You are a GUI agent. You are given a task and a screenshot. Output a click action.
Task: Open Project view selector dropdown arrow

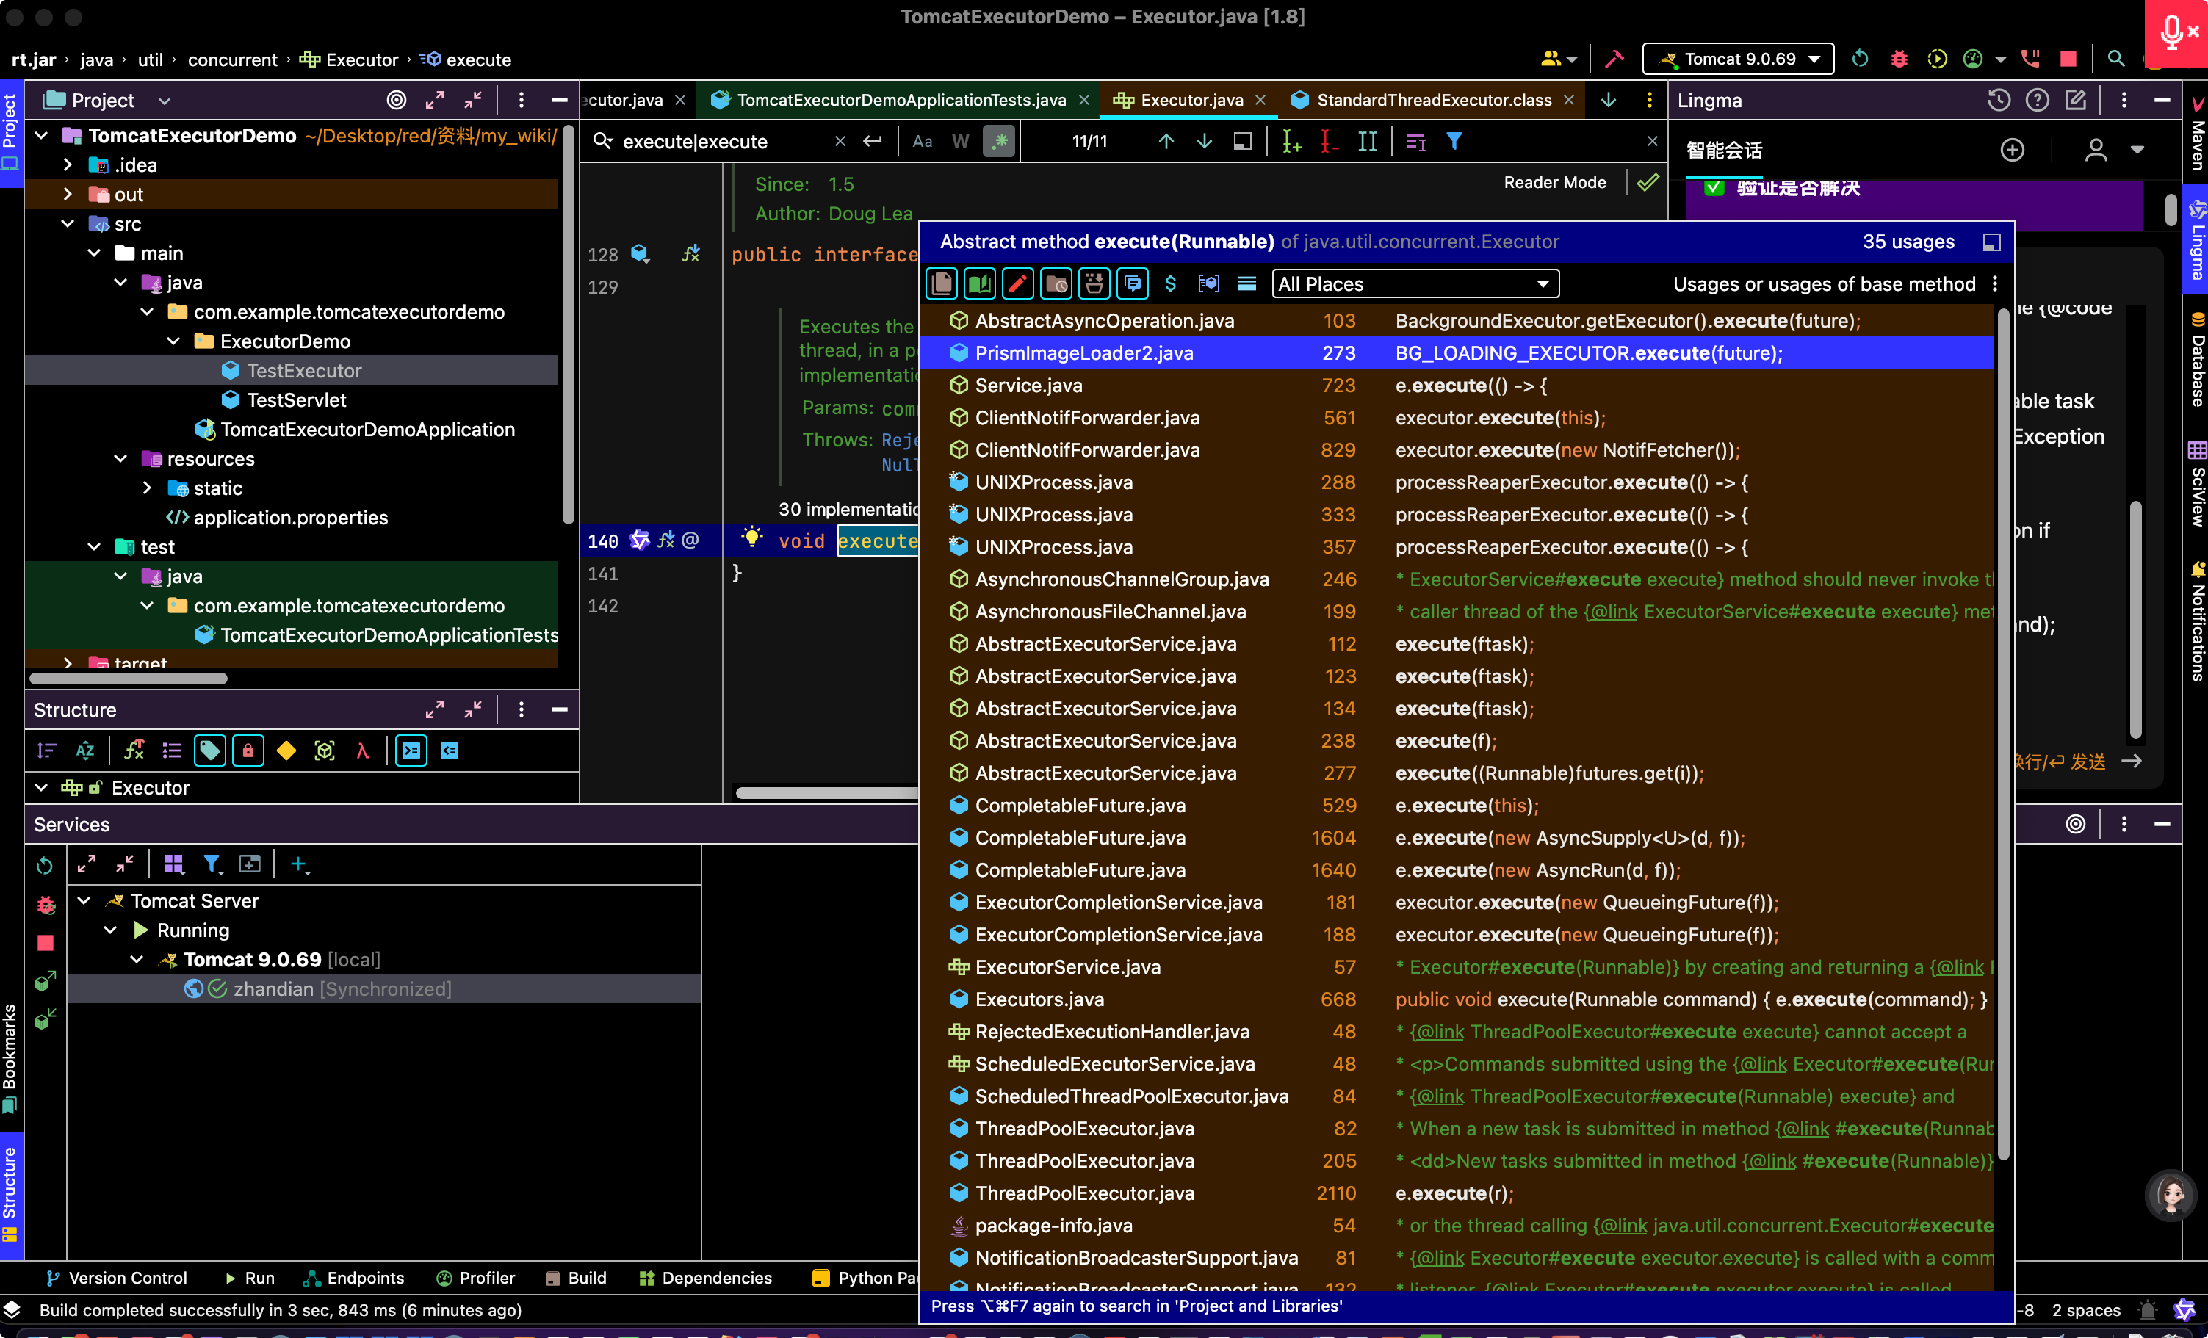164,101
